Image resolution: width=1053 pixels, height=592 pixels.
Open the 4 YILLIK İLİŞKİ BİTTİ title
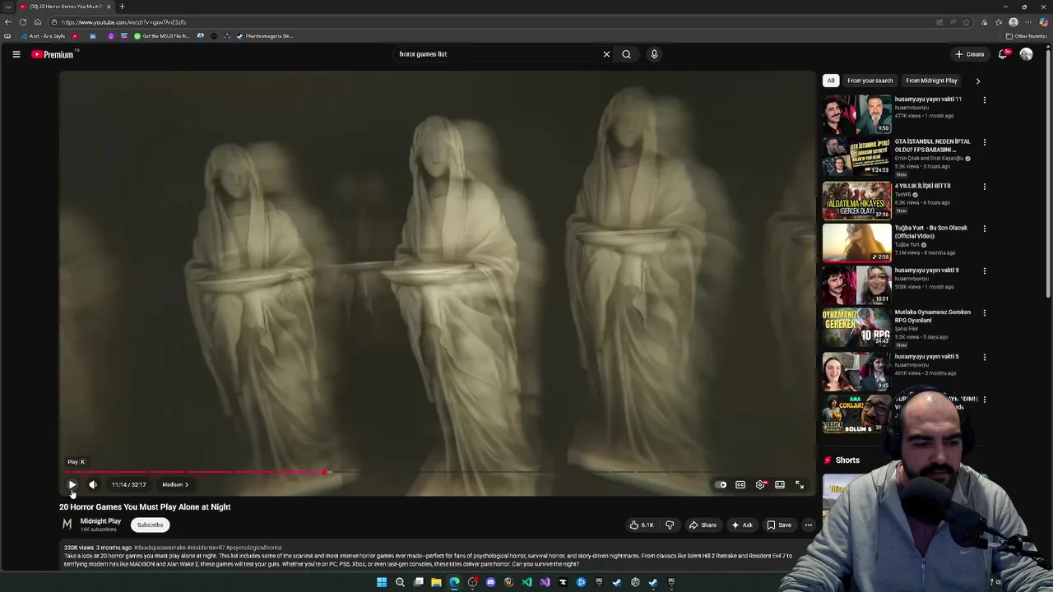click(x=922, y=186)
